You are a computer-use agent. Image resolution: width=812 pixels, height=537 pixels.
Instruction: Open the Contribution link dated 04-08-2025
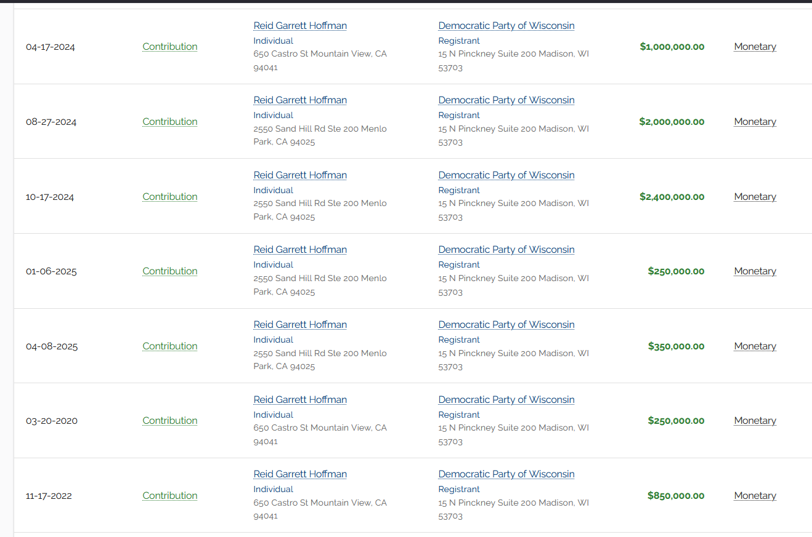pyautogui.click(x=170, y=346)
